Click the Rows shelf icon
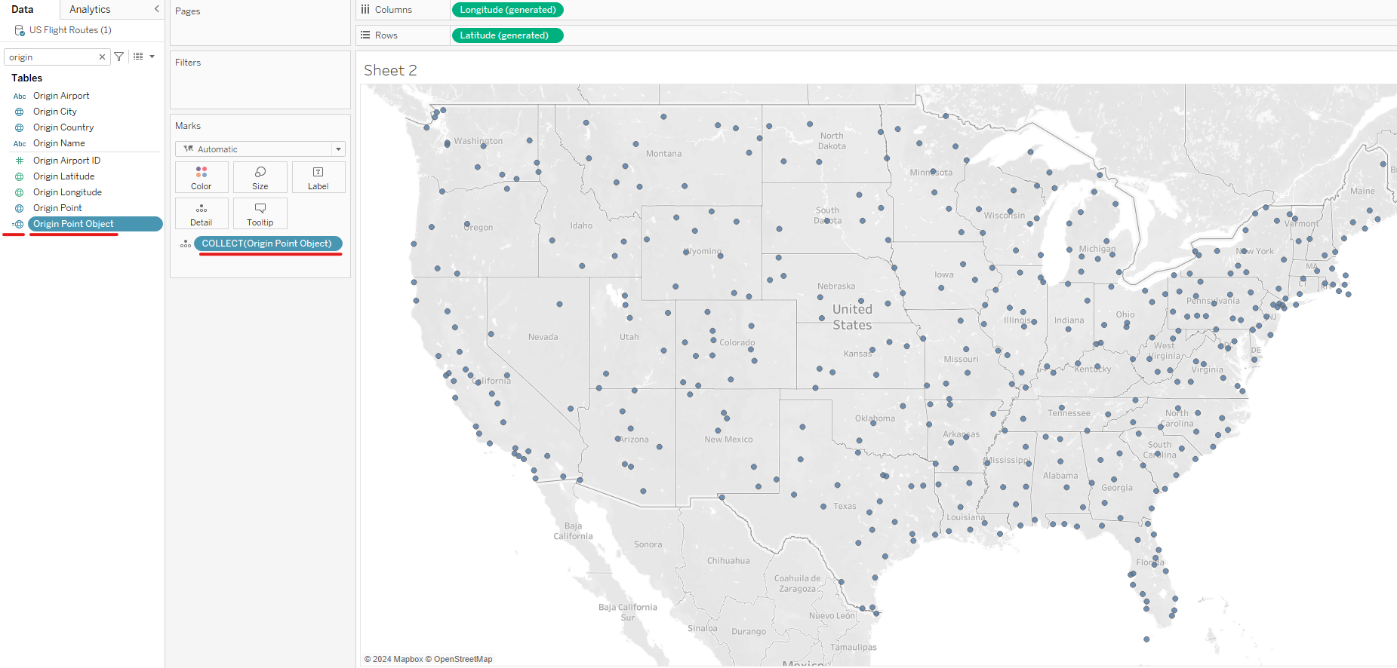The height and width of the screenshot is (668, 1397). [x=365, y=35]
